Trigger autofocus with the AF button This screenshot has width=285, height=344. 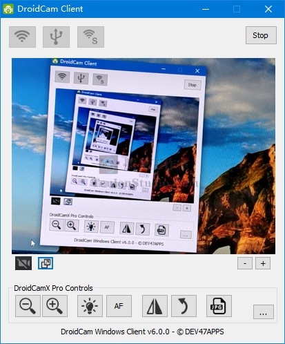point(119,306)
